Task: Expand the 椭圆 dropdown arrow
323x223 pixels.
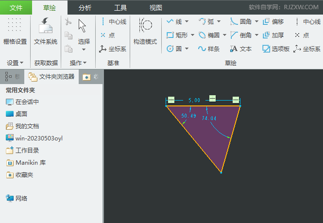Action: click(x=224, y=35)
